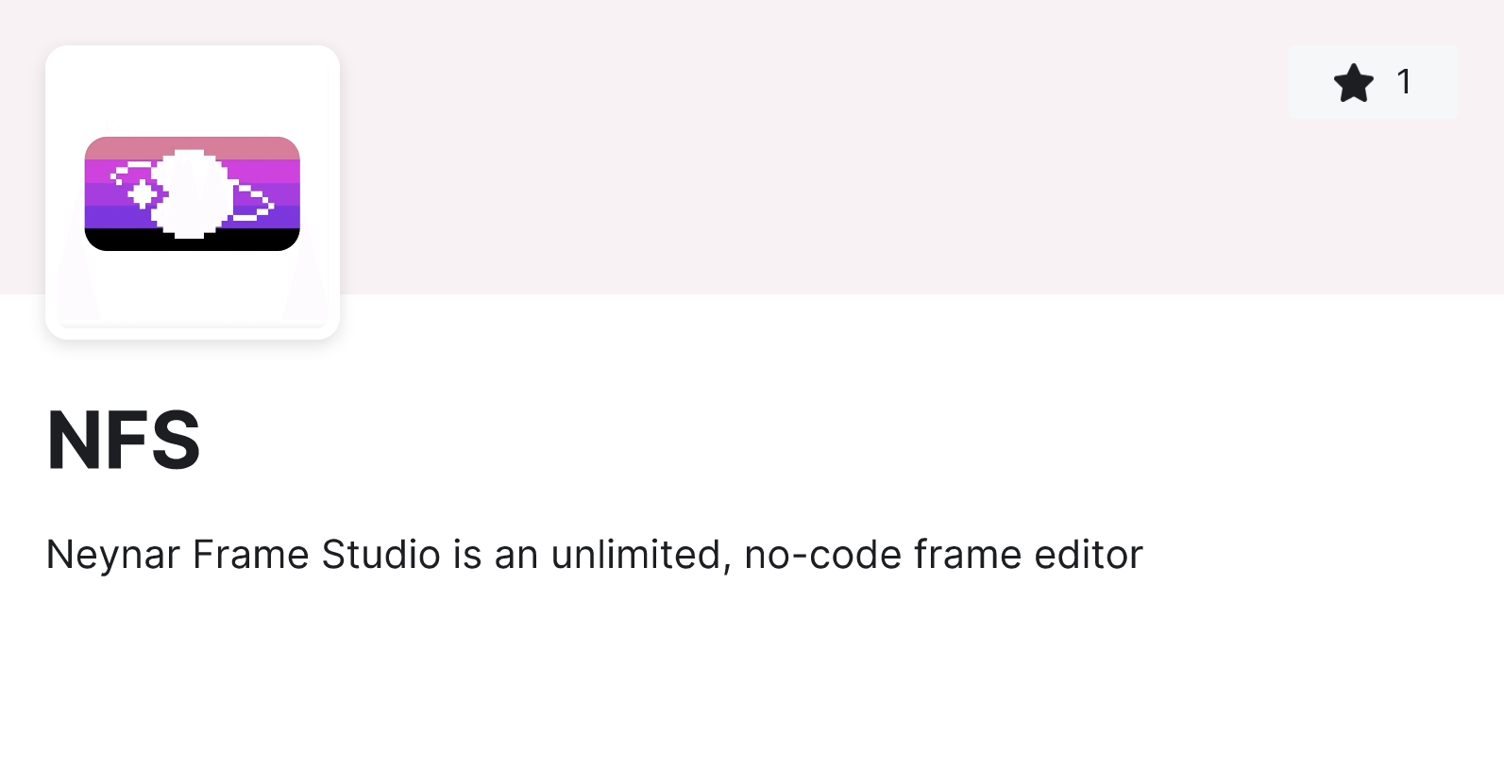Click the pink top stripe of the logo
1504x784 pixels.
click(x=193, y=148)
